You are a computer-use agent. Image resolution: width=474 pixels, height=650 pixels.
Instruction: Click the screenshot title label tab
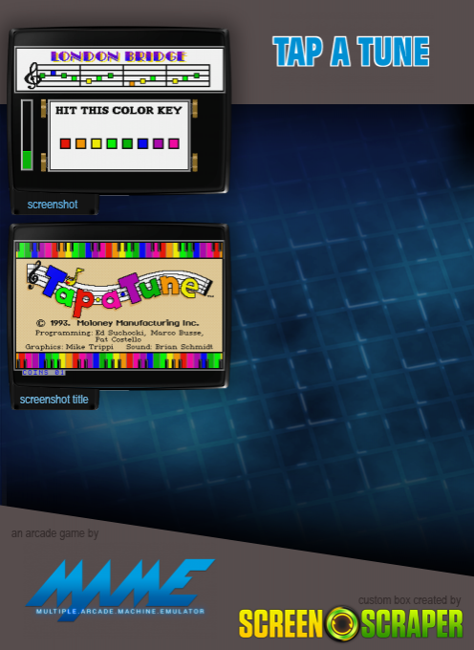54,400
